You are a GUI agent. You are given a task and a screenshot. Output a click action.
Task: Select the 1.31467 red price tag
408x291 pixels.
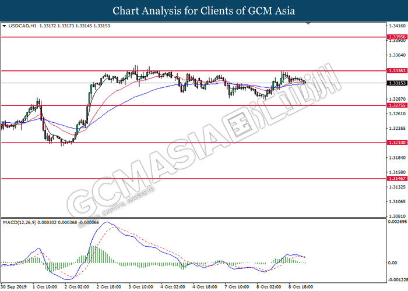pos(396,179)
